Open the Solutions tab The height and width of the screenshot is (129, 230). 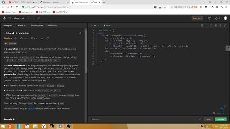(x=37, y=25)
